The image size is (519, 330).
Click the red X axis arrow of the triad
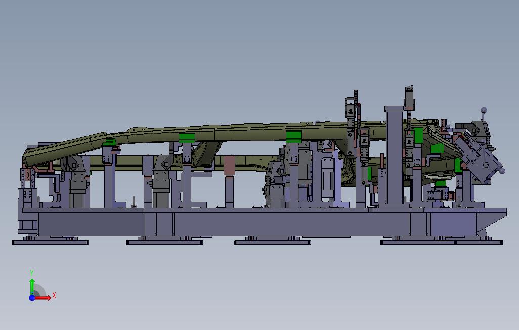[43, 298]
